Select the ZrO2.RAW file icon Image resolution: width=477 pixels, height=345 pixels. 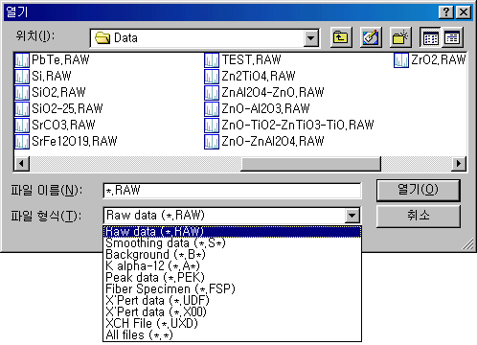pos(401,60)
